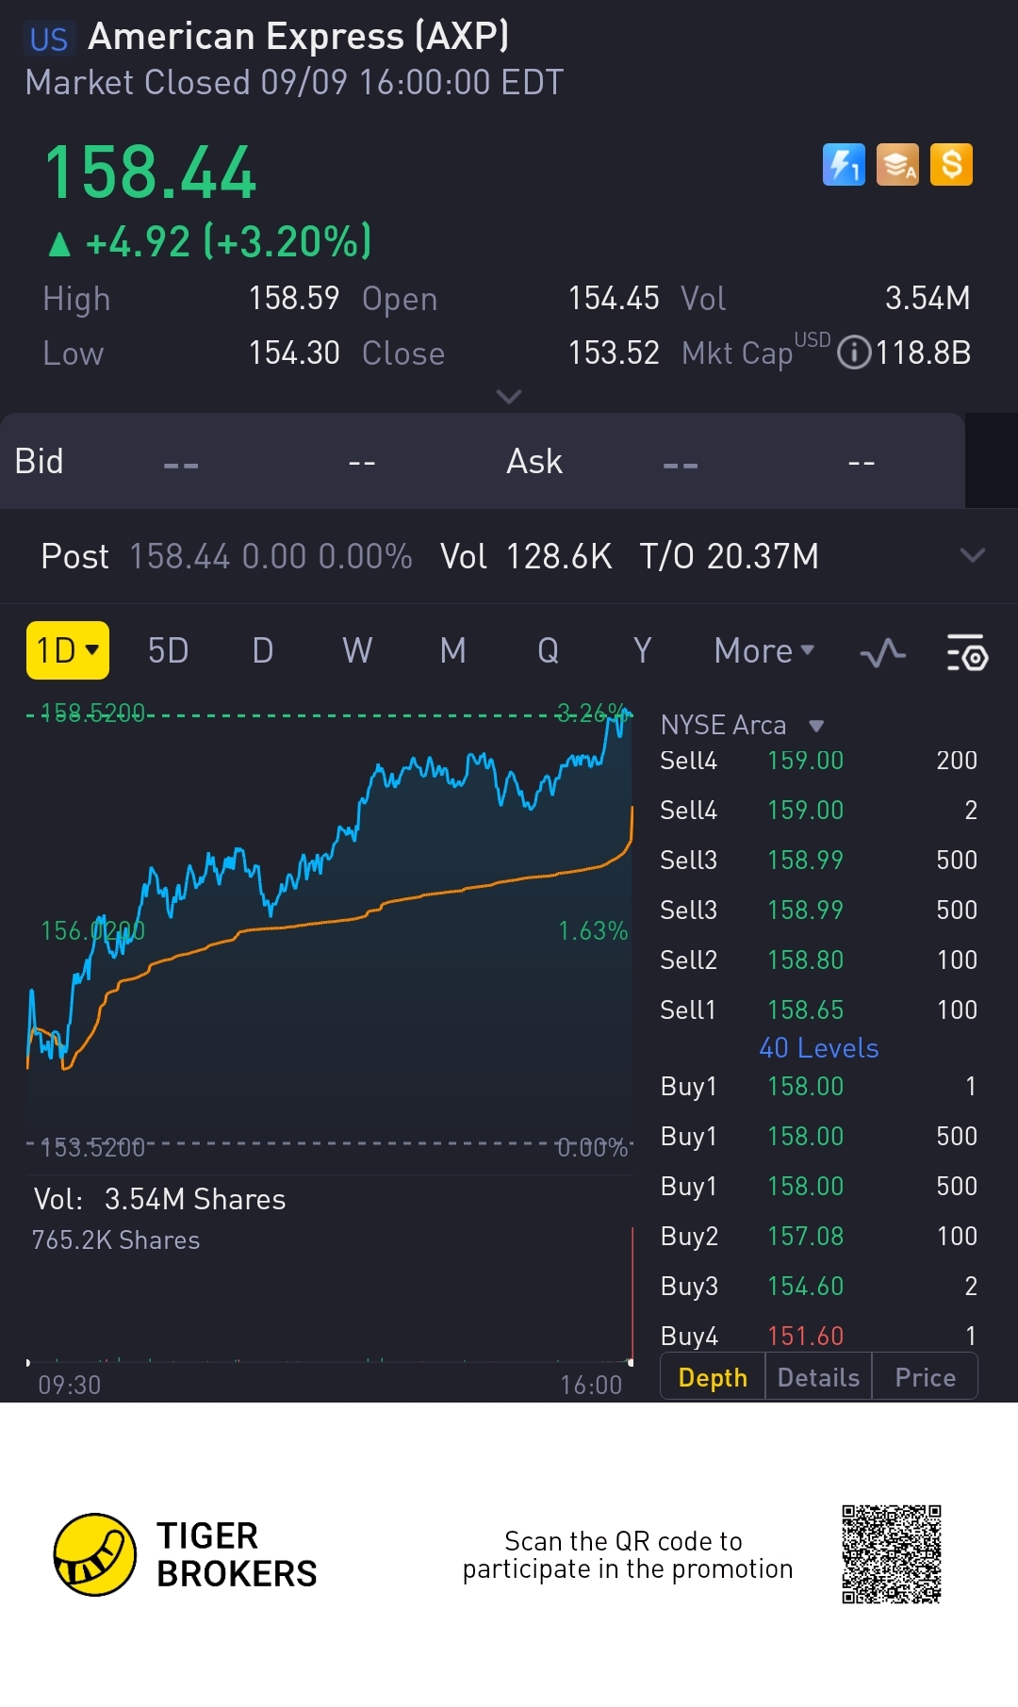Tap the Buy3 154.60 order row
This screenshot has height=1707, width=1018.
(x=818, y=1286)
